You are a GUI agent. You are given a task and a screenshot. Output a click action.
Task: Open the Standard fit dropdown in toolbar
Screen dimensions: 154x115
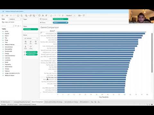(x=71, y=16)
